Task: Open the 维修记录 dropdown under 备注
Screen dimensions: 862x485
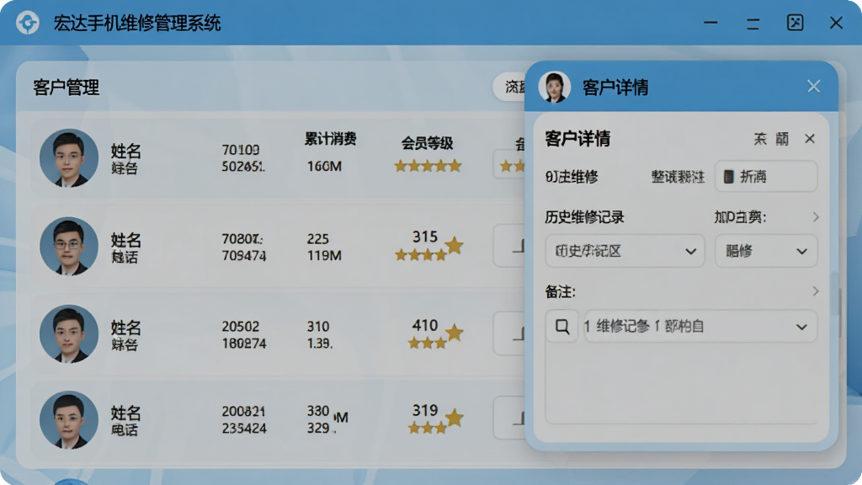Action: coord(701,327)
